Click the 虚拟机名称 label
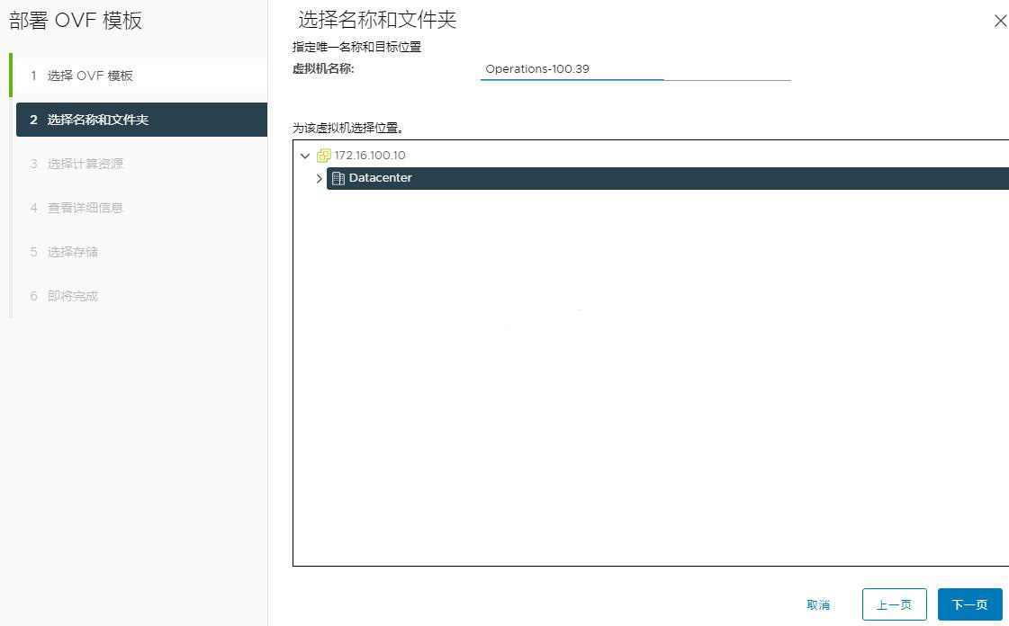1009x626 pixels. [323, 69]
